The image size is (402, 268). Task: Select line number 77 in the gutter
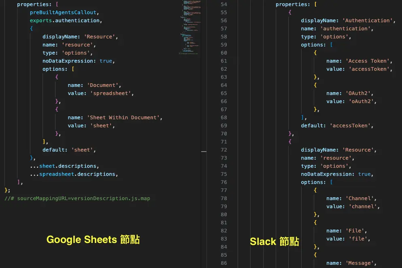coord(224,190)
